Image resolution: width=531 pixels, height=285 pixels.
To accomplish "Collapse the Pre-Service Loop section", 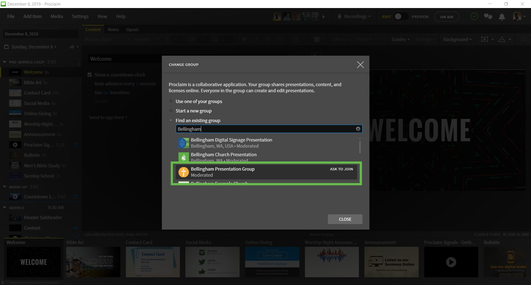I will pos(4,62).
